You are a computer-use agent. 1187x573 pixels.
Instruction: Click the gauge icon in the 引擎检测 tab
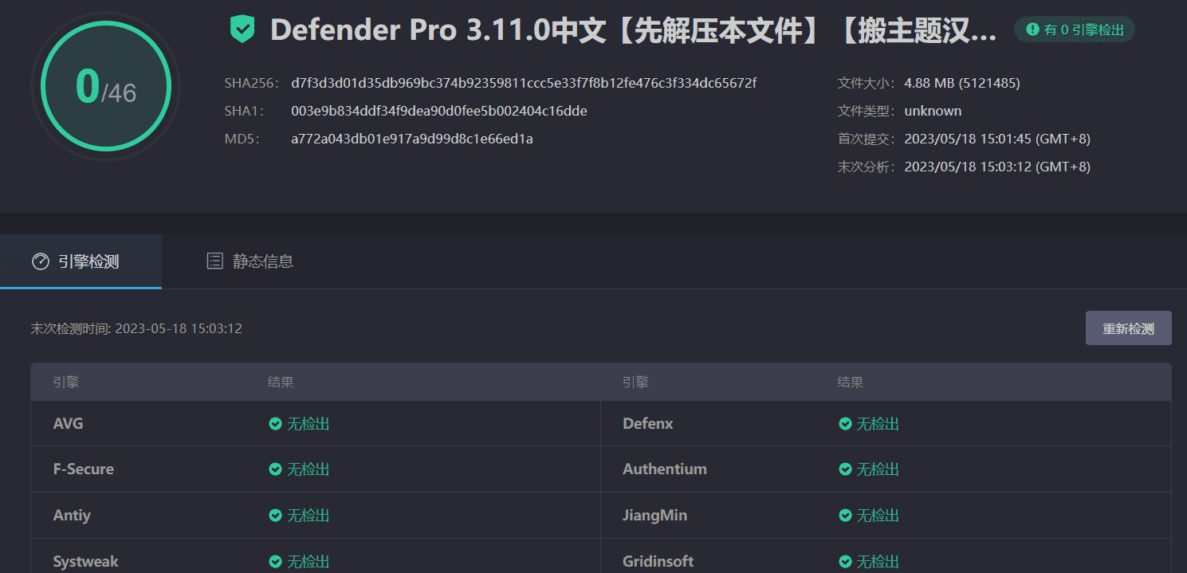click(41, 261)
